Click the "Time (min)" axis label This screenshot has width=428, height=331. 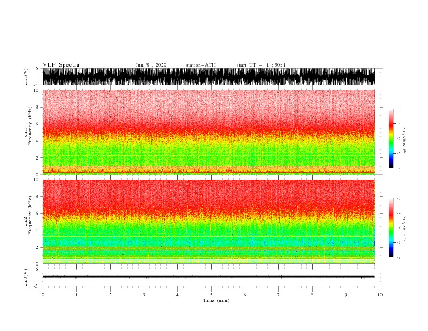click(216, 300)
